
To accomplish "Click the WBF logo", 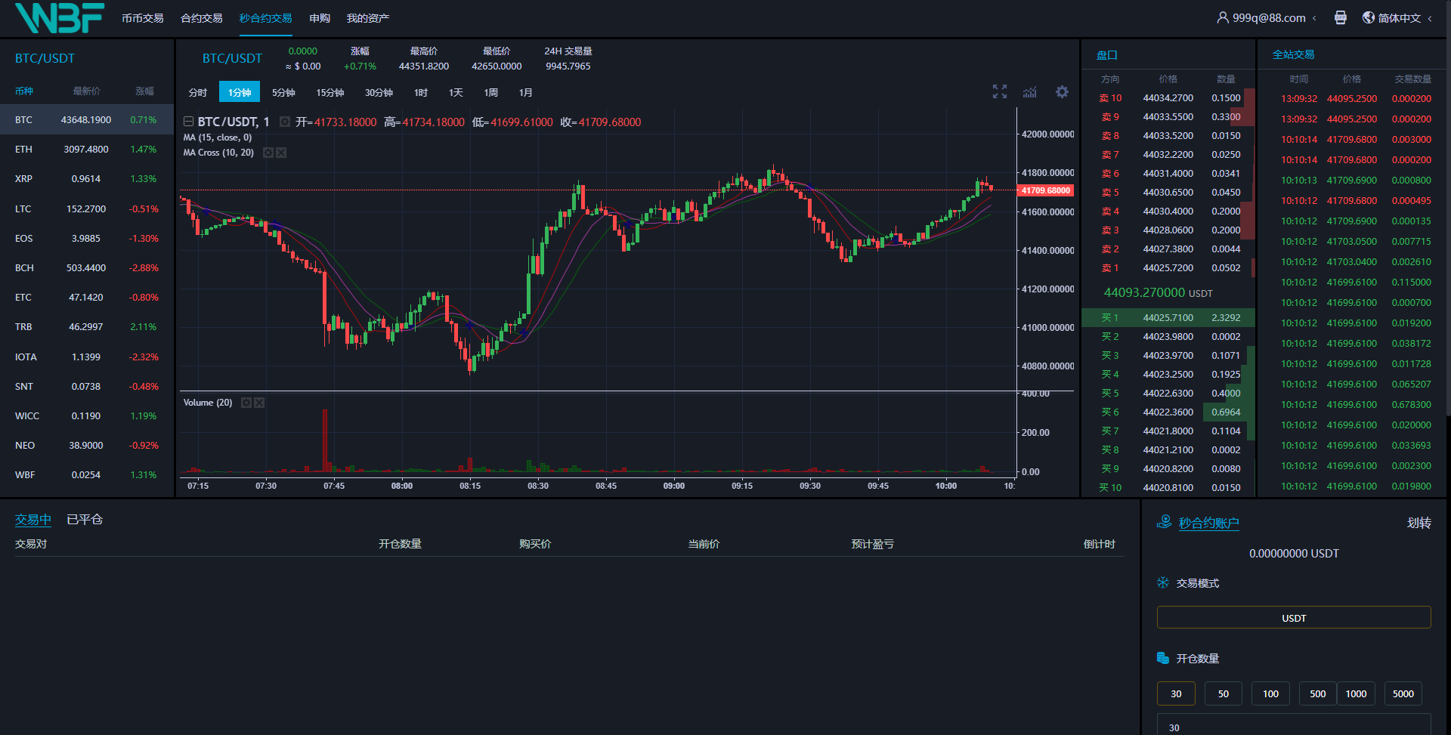I will click(x=59, y=18).
